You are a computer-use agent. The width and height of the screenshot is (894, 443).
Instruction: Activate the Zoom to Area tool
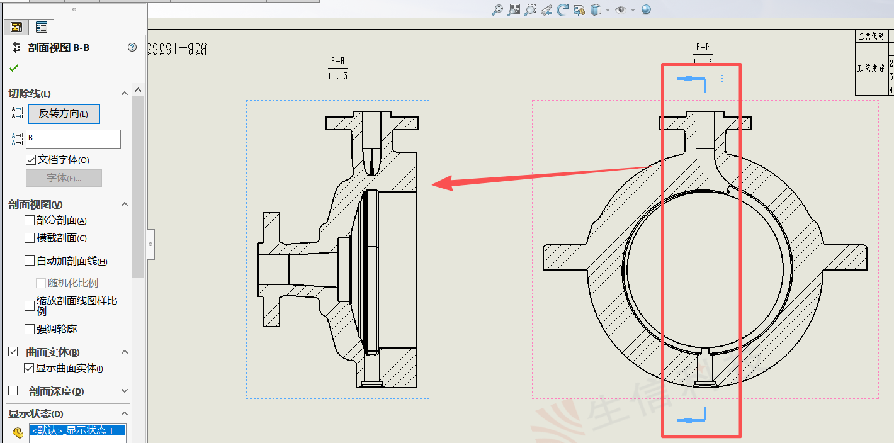(x=530, y=9)
